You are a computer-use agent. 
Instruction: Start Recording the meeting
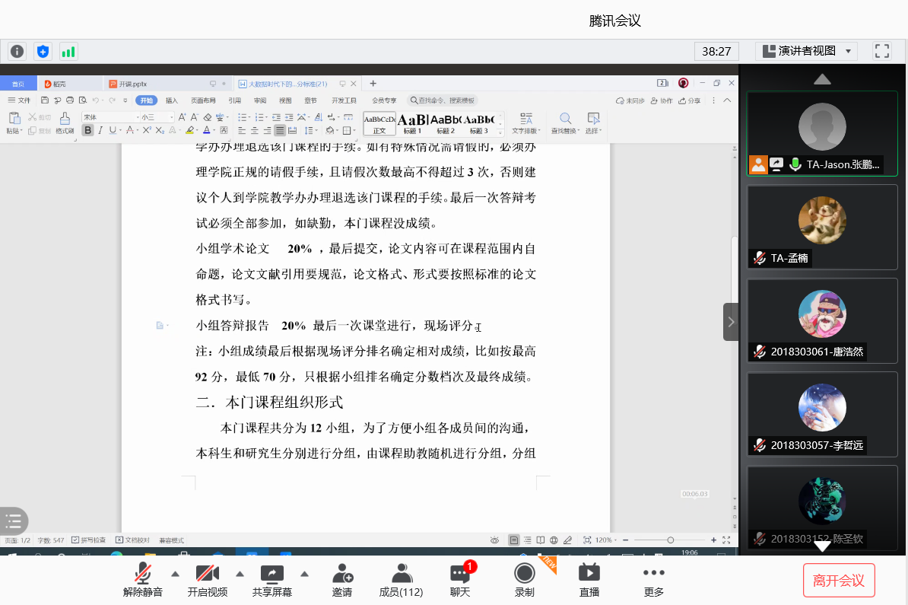(524, 579)
